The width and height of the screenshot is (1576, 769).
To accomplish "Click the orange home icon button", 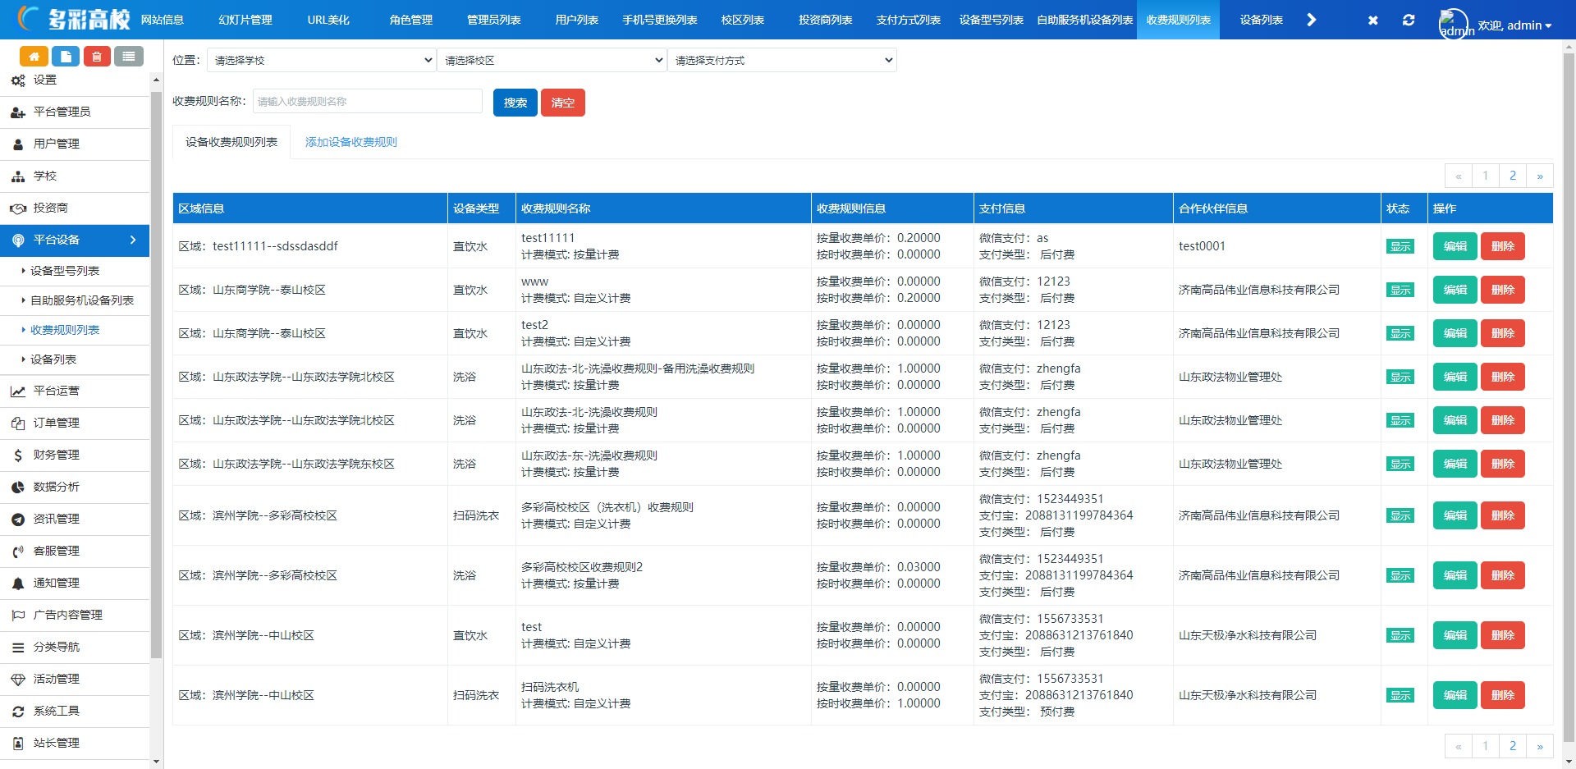I will point(34,56).
